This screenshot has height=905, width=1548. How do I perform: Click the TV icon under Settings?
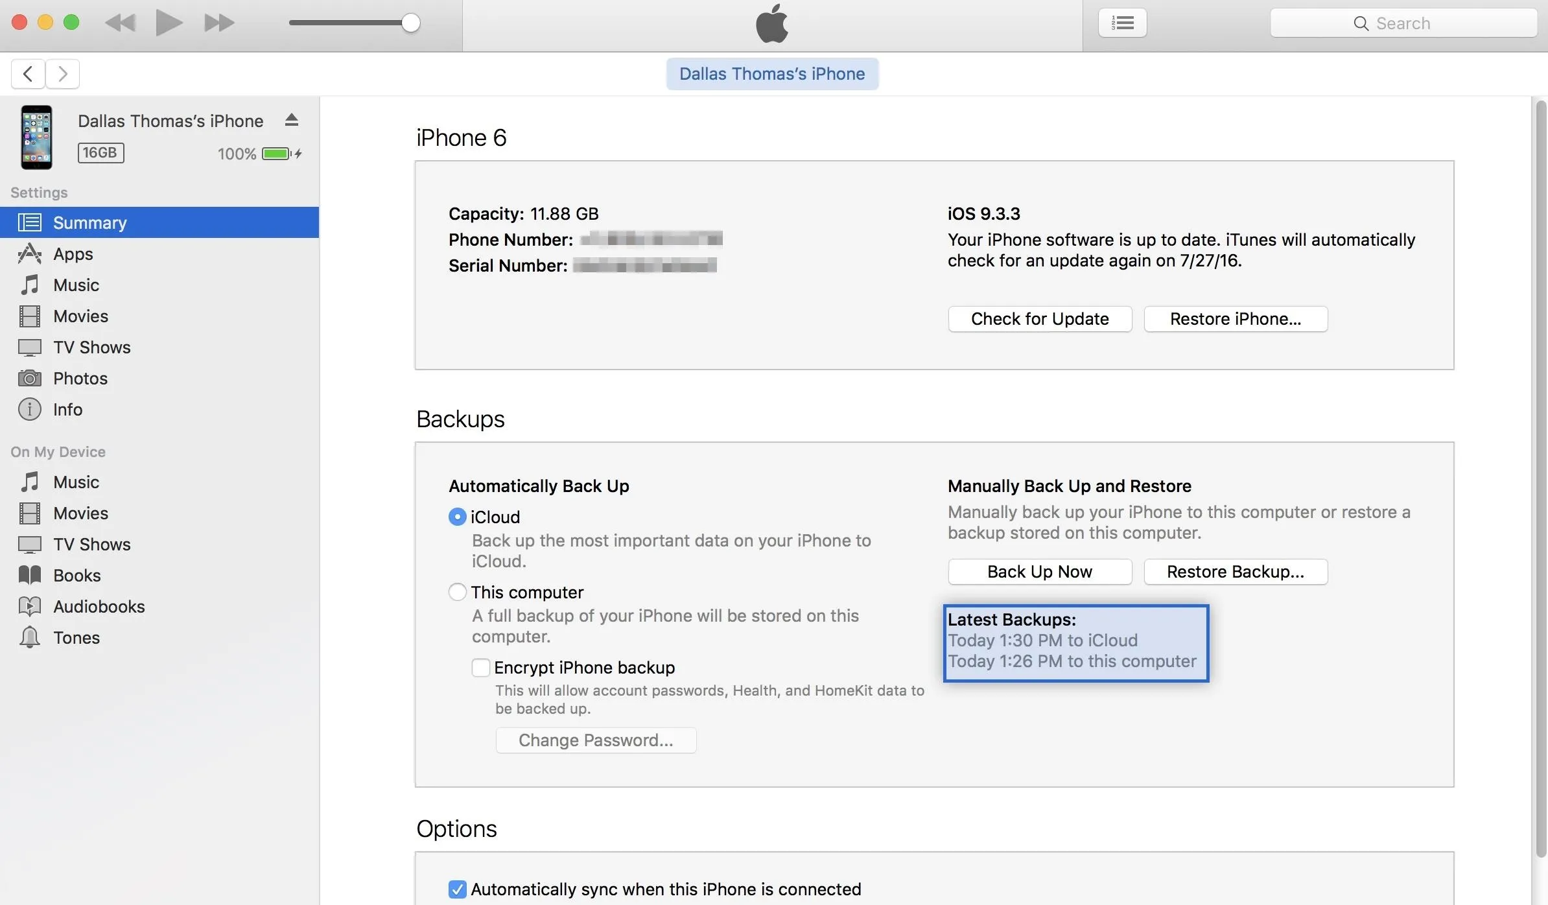[30, 347]
